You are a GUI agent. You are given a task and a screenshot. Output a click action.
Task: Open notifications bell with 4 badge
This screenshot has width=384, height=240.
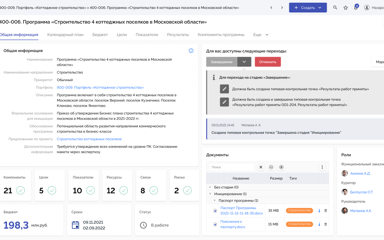(x=356, y=7)
